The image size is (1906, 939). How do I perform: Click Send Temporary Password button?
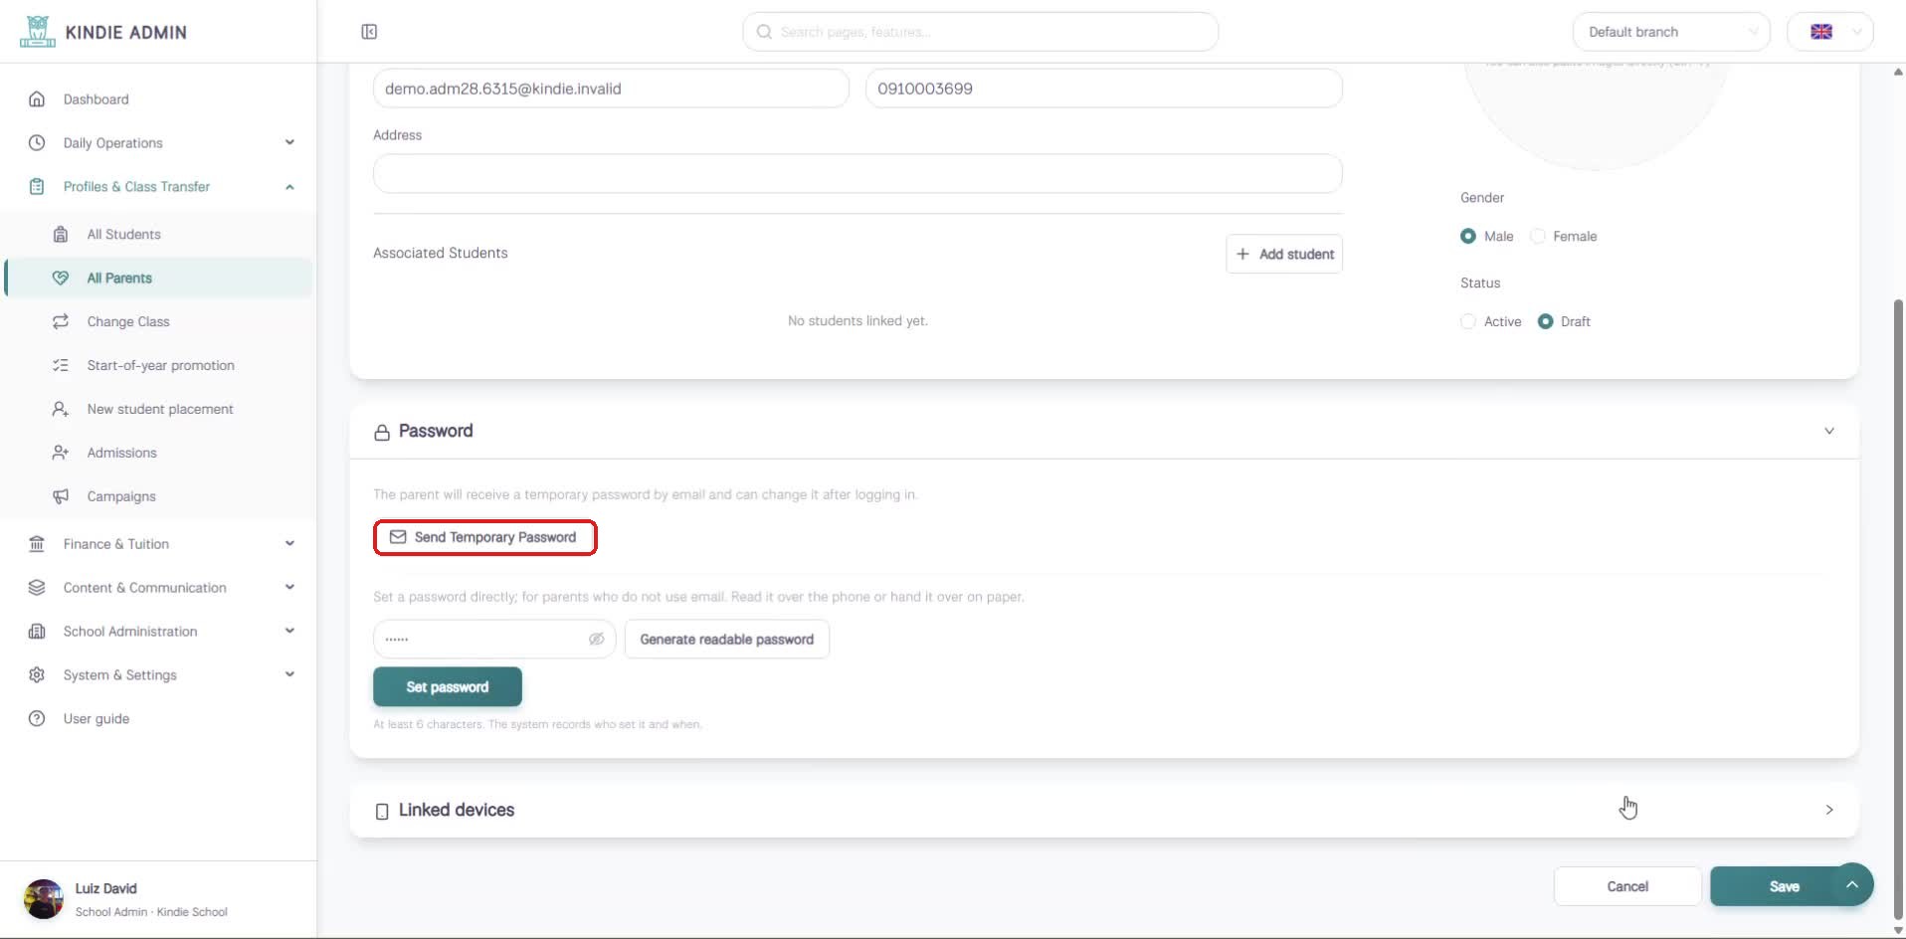pyautogui.click(x=485, y=537)
